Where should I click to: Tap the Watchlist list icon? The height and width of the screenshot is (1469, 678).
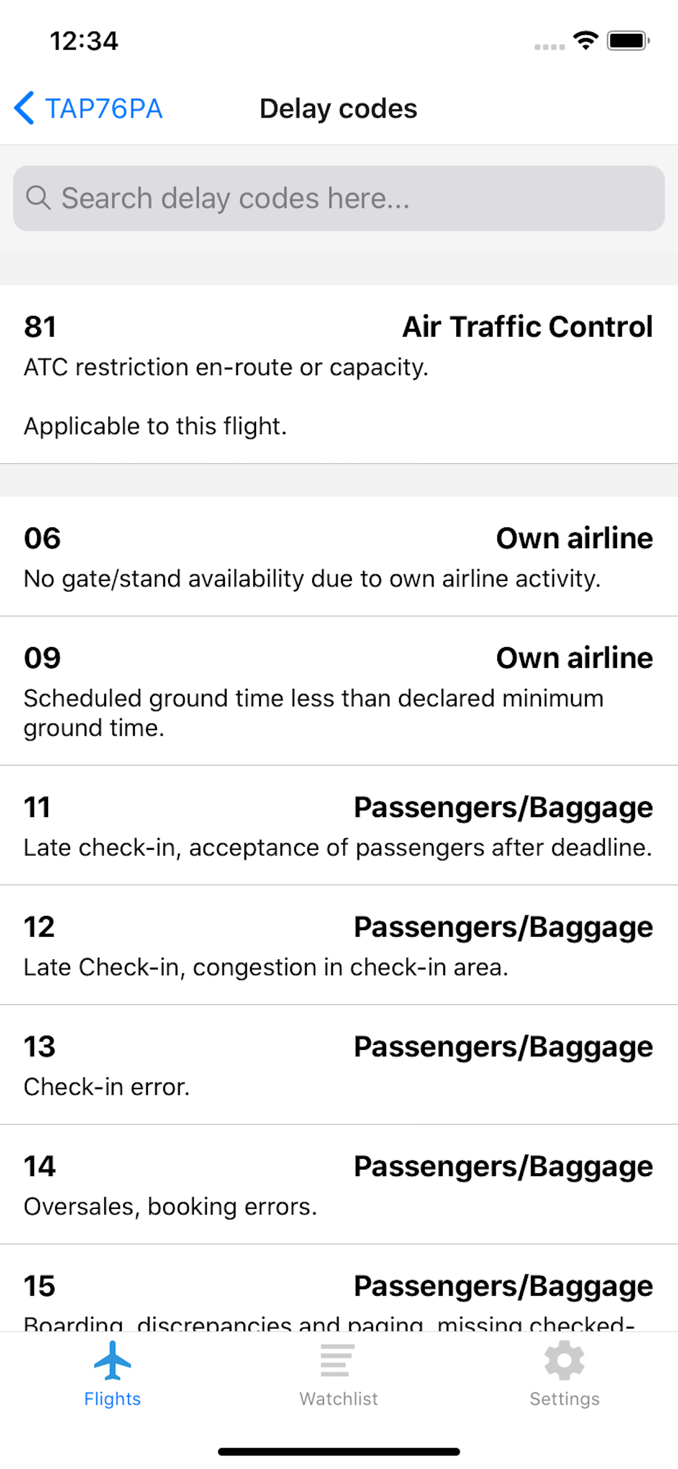[338, 1360]
